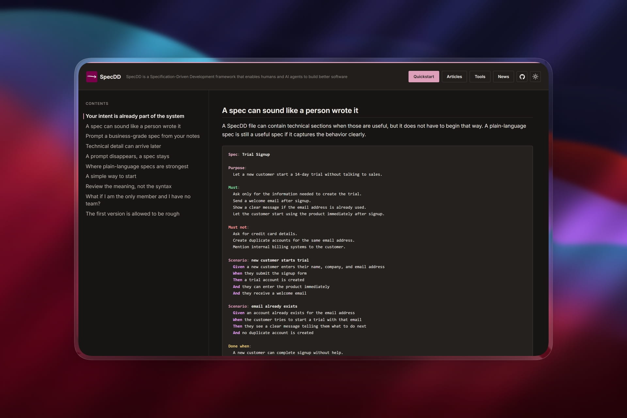
Task: Click 'Scenario: new customer starts trial' line
Action: point(268,260)
